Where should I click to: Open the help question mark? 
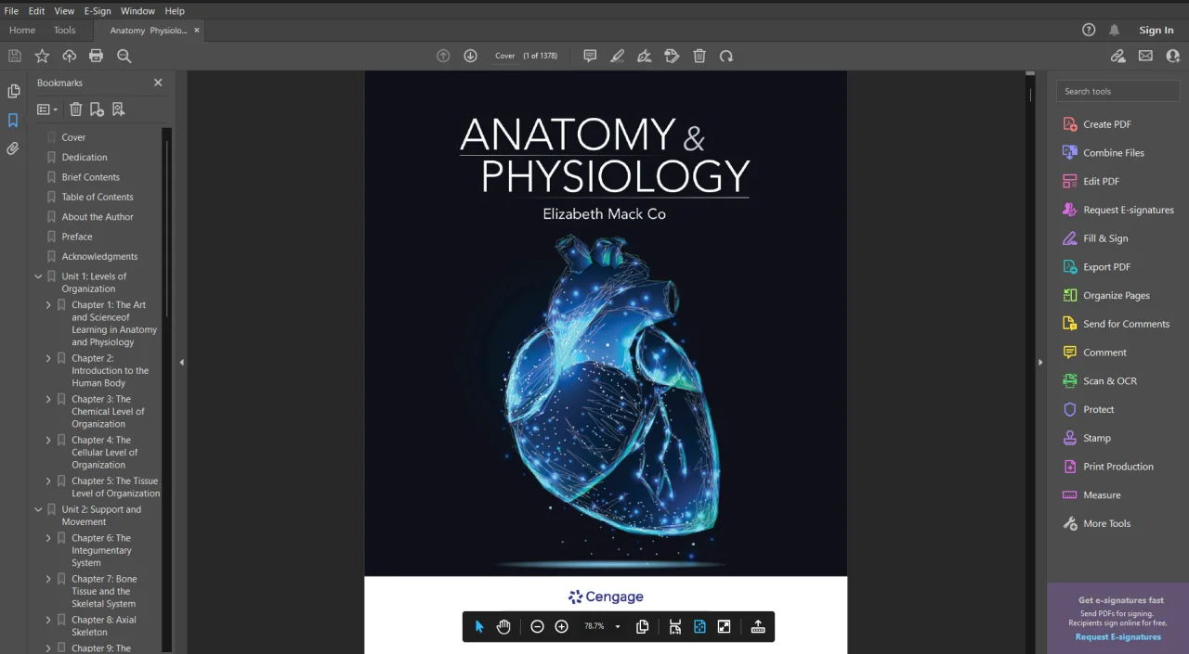tap(1089, 30)
